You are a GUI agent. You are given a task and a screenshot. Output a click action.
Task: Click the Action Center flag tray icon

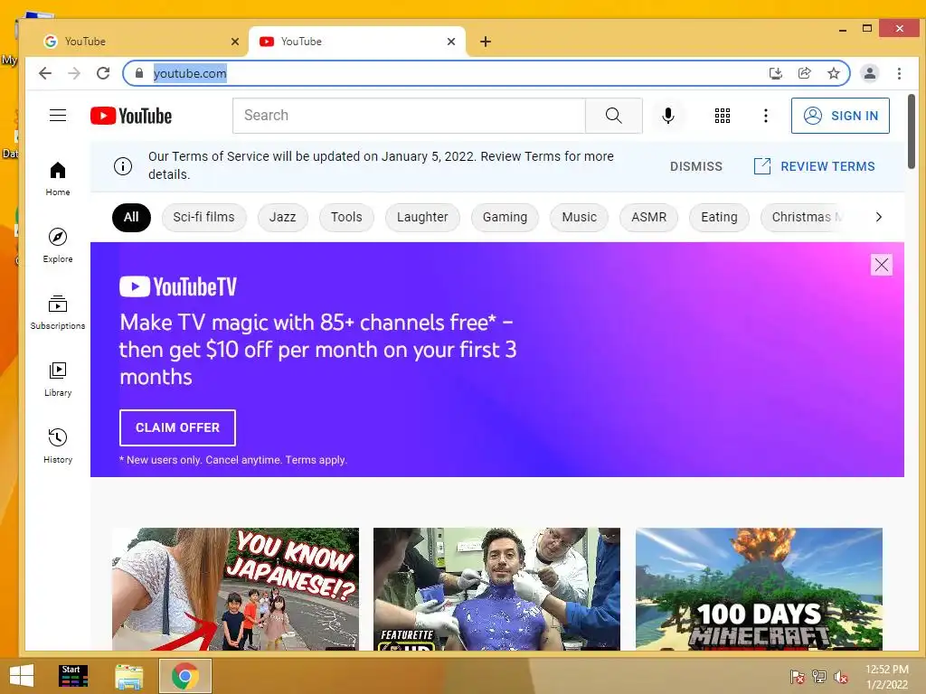point(798,676)
